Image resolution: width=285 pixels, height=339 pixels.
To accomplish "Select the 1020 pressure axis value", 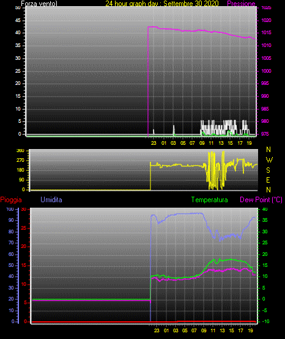I will click(x=266, y=20).
